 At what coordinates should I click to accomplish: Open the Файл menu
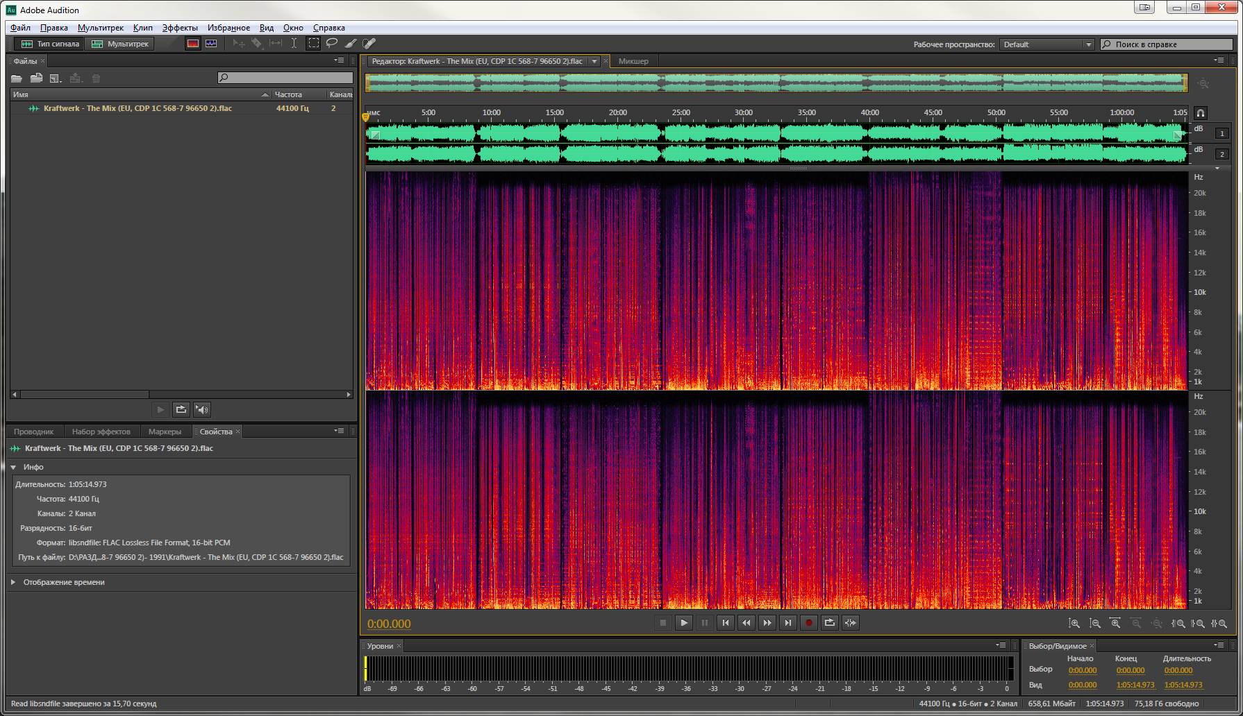tap(20, 28)
